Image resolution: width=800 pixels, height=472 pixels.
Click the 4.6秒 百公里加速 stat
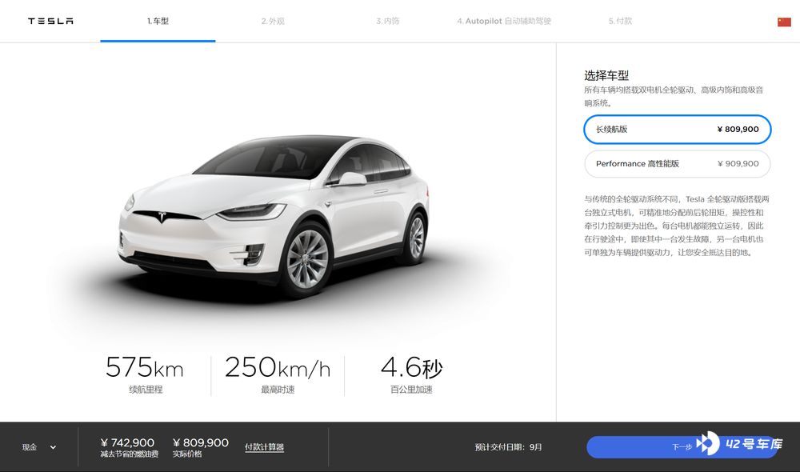pyautogui.click(x=411, y=375)
